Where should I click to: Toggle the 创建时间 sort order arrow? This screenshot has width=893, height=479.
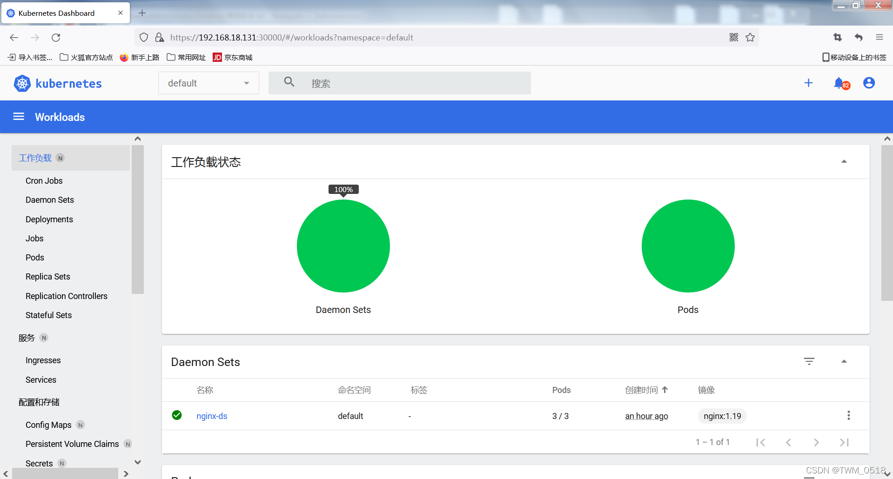pos(665,390)
